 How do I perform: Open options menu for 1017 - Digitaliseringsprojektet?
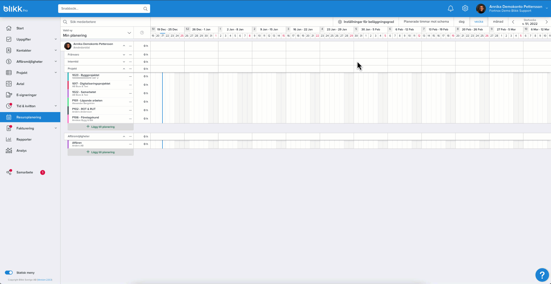130,85
